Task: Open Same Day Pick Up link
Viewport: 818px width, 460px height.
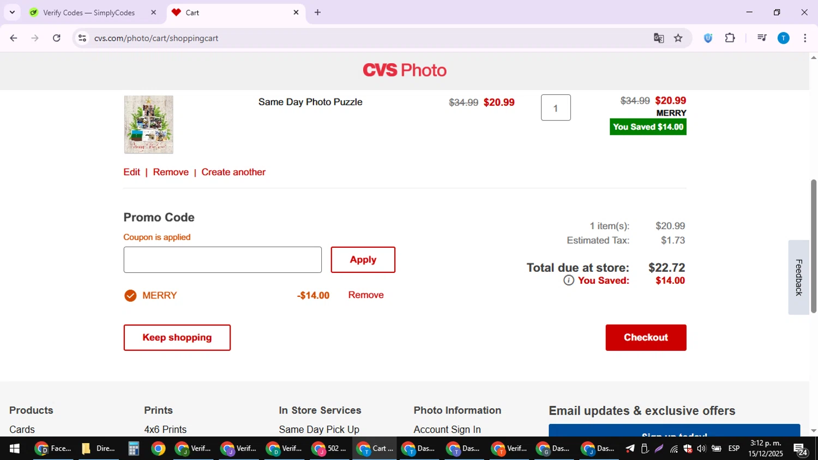Action: pyautogui.click(x=319, y=429)
